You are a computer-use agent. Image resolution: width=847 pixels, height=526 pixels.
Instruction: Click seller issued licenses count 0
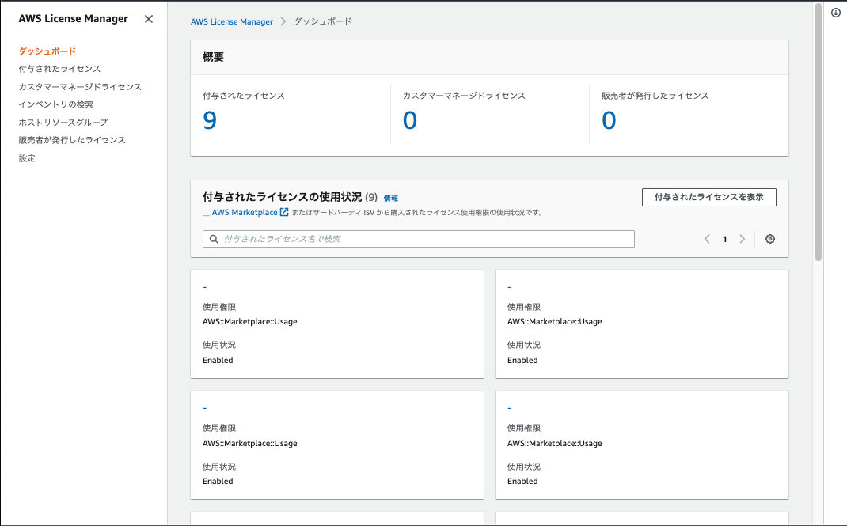[609, 120]
